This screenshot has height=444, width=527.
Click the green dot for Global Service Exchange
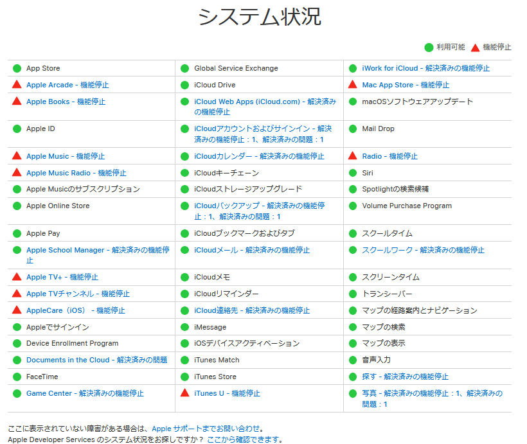click(x=185, y=68)
